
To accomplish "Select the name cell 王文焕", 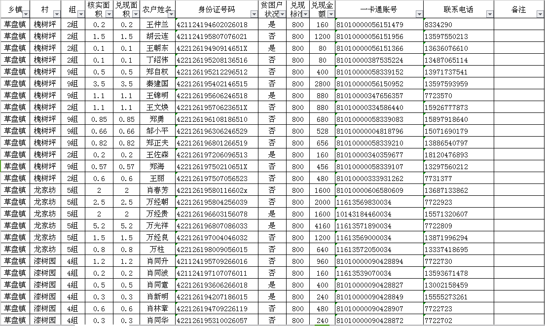I will (x=157, y=108).
